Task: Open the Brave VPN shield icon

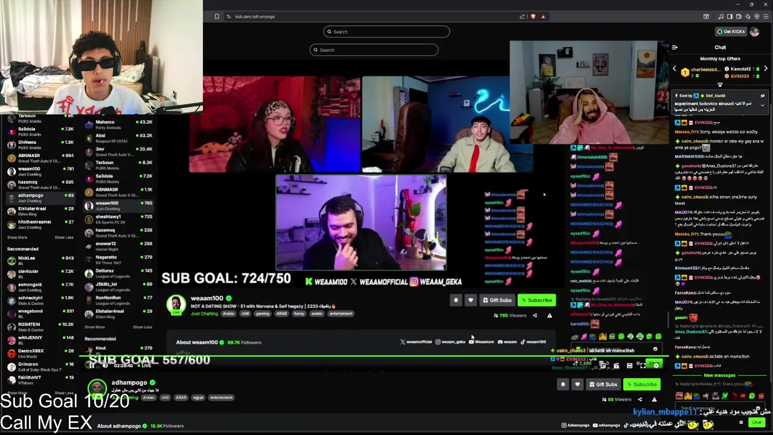Action: point(757,16)
